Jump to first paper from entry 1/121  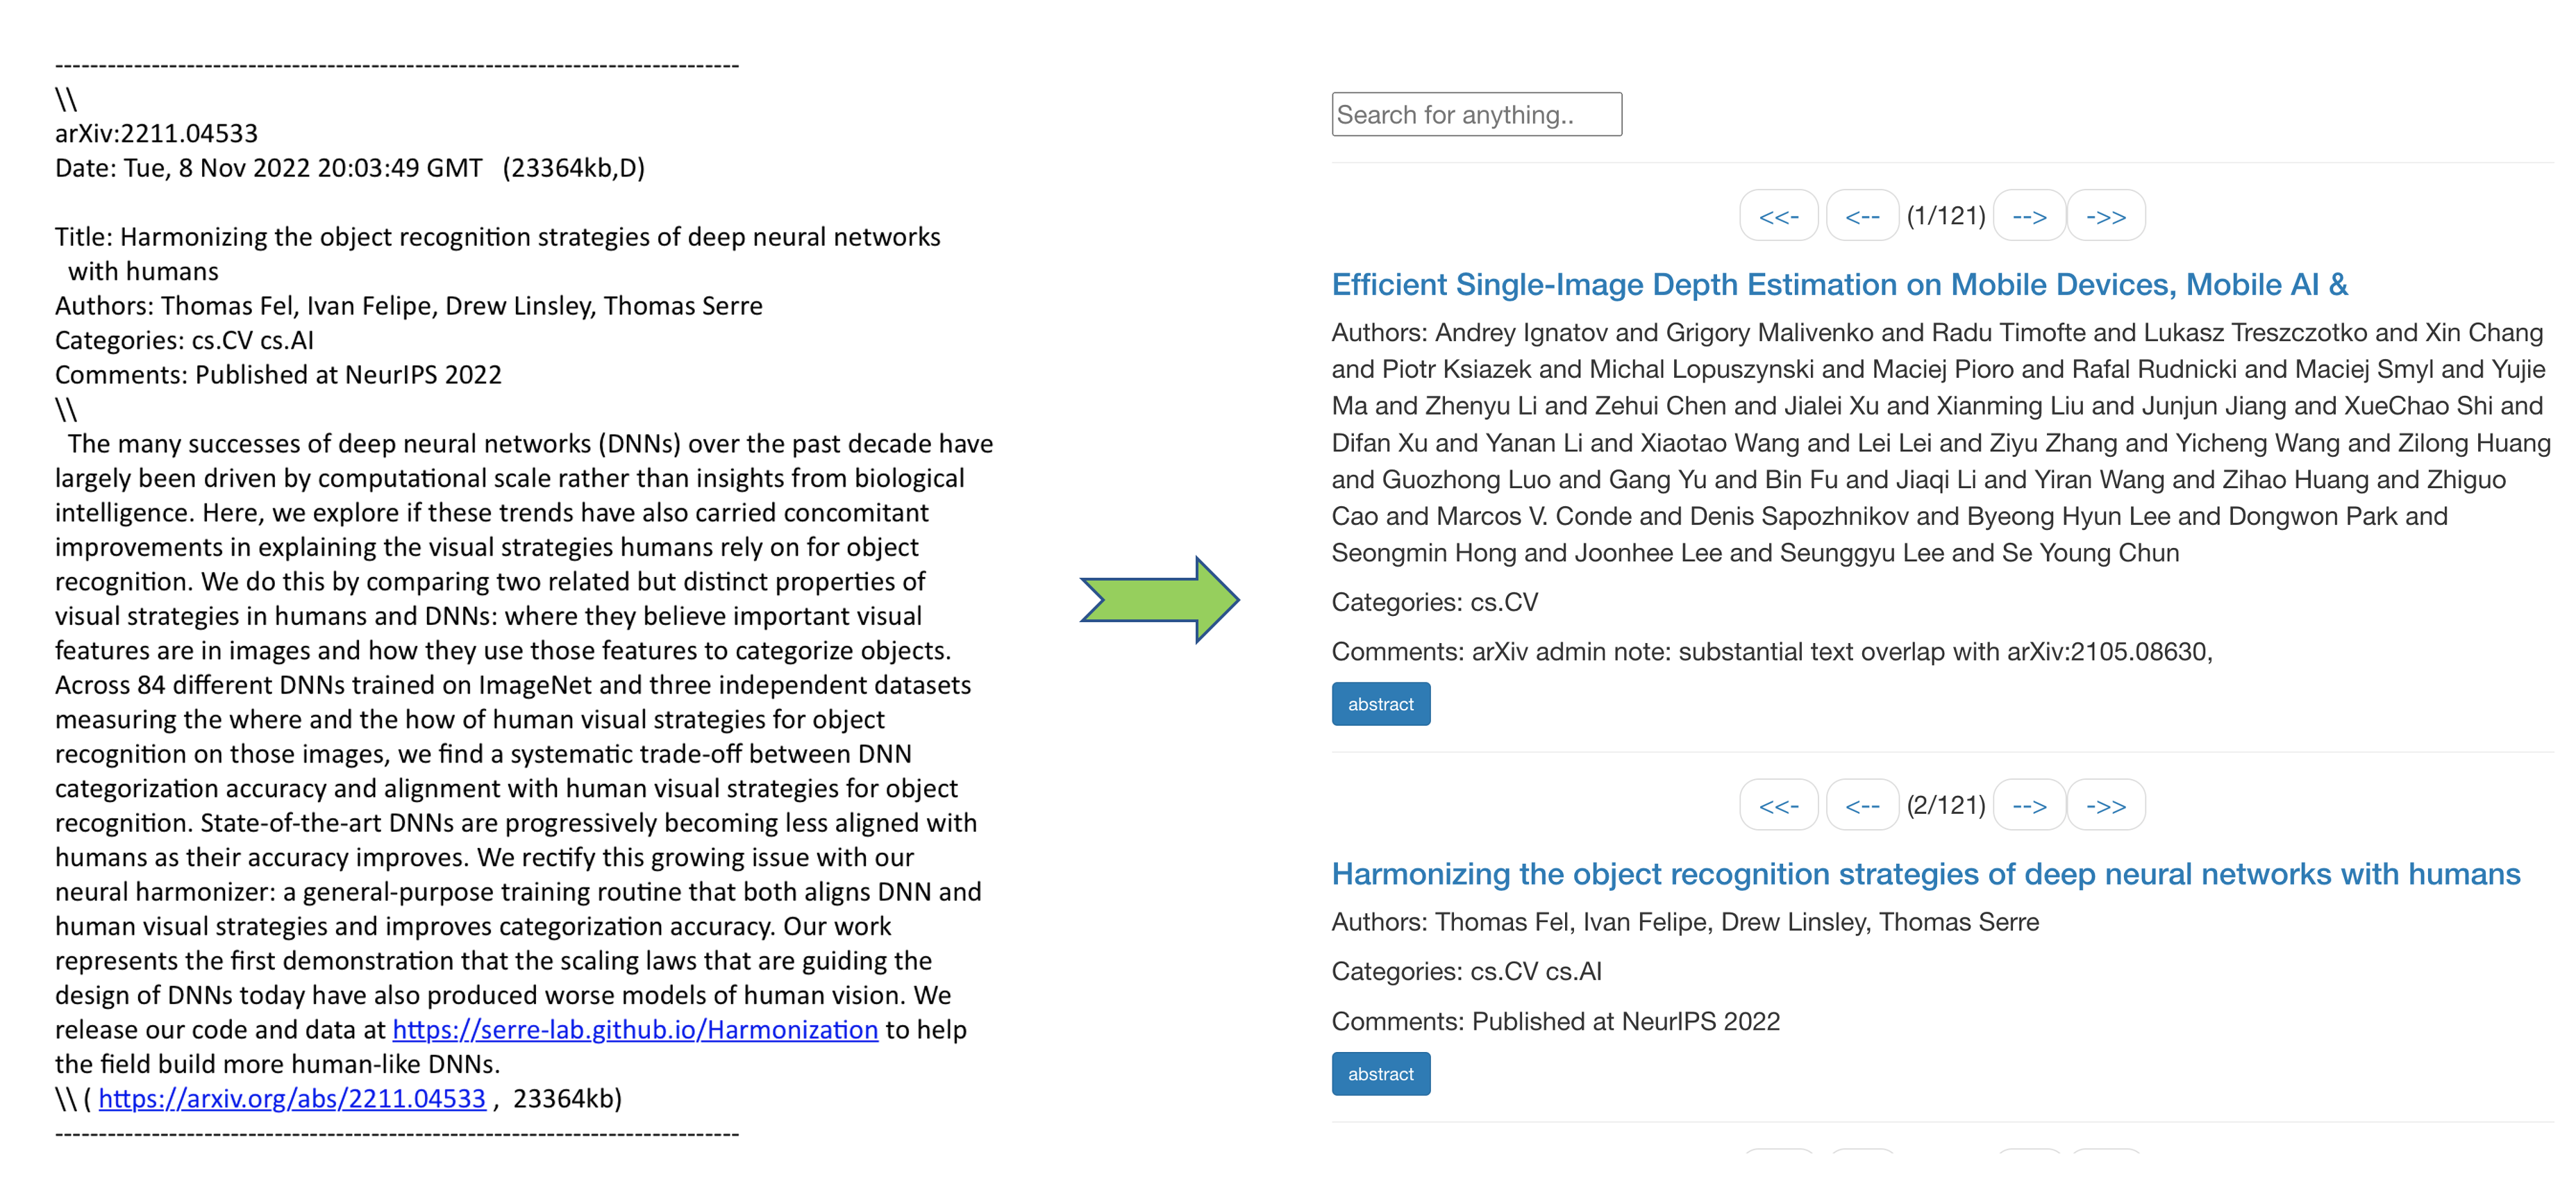click(x=1778, y=216)
